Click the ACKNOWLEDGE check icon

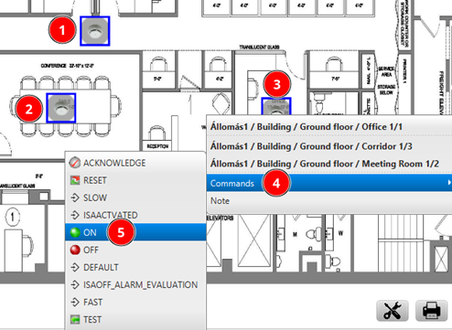[x=75, y=163]
